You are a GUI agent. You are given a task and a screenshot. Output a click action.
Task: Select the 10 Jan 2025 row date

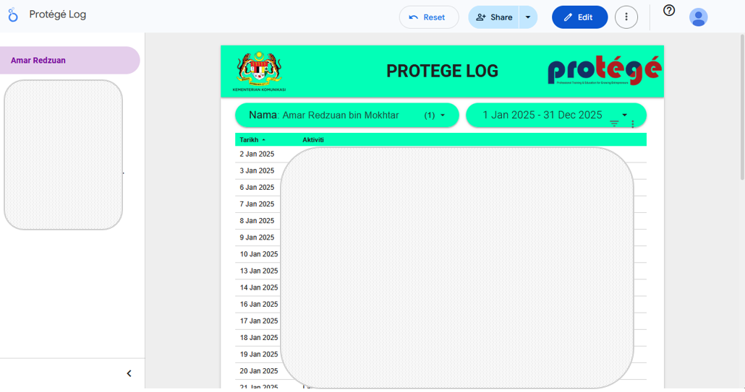click(259, 254)
